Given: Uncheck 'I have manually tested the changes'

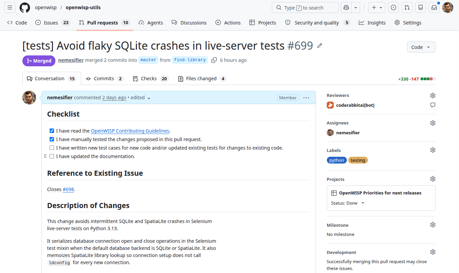Looking at the screenshot, I should point(52,139).
